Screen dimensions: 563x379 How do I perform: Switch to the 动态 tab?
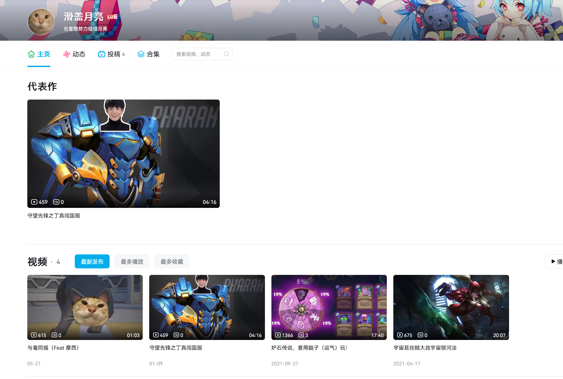click(x=74, y=54)
